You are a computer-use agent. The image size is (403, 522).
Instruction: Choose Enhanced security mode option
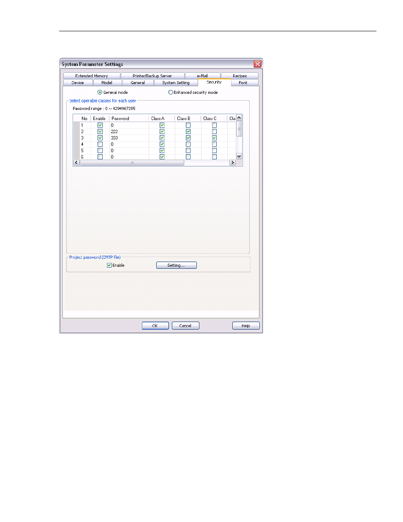pos(171,92)
